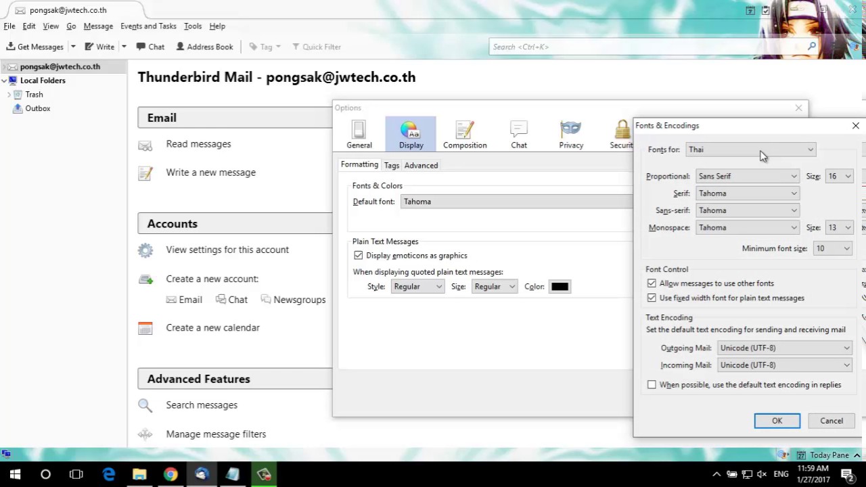Click the Email new account link
This screenshot has height=487, width=866.
point(184,300)
